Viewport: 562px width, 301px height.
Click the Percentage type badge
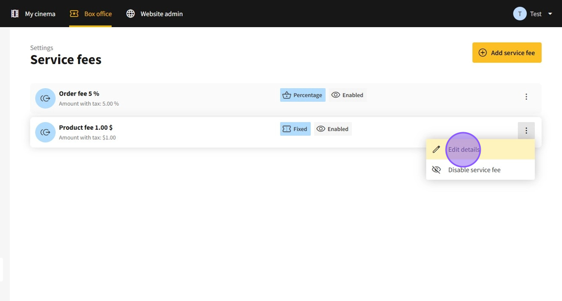303,95
